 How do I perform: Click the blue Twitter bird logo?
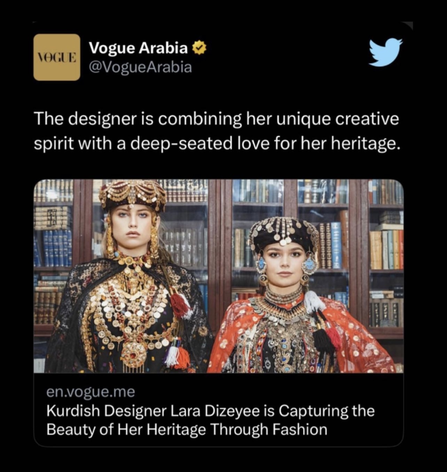pos(386,52)
